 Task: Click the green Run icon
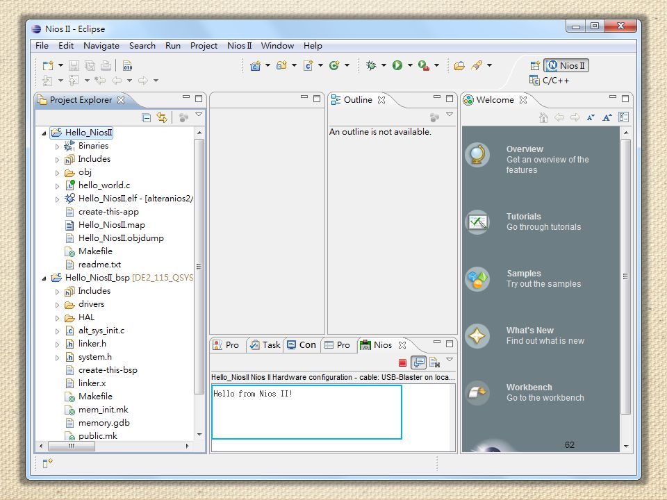tap(397, 65)
